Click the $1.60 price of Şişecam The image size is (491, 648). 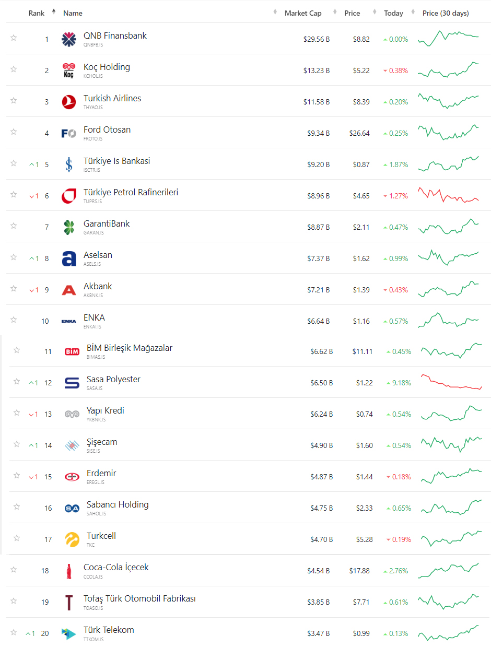pos(365,445)
